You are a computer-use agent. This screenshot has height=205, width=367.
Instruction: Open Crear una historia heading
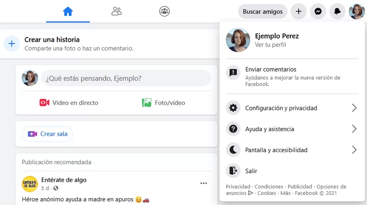(x=52, y=39)
